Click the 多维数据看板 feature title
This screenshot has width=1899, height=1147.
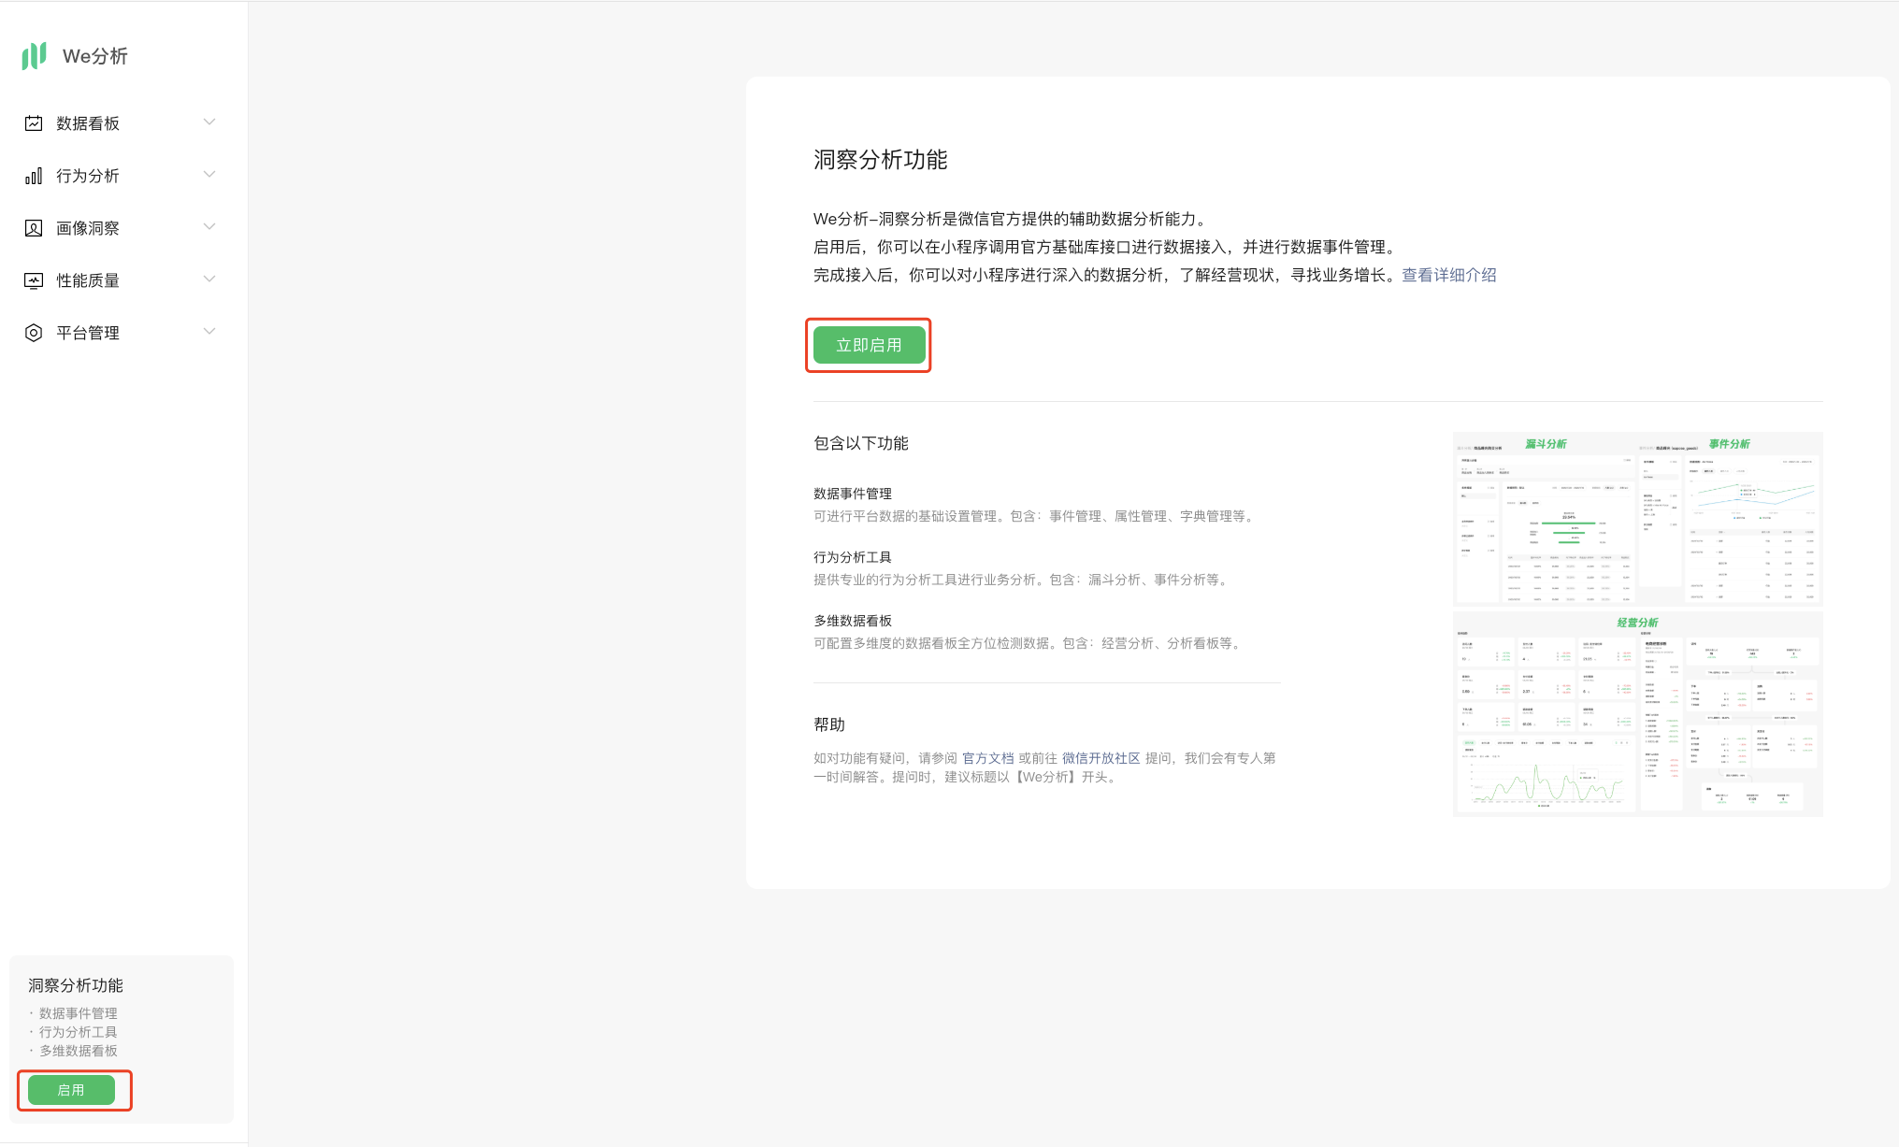coord(853,621)
